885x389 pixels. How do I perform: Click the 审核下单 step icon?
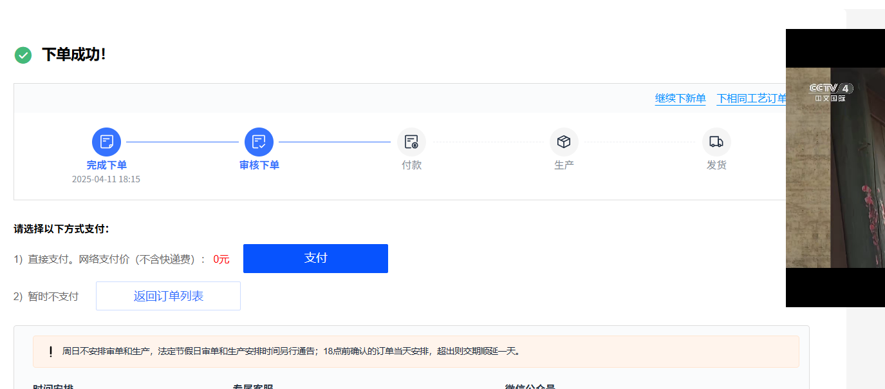click(259, 142)
